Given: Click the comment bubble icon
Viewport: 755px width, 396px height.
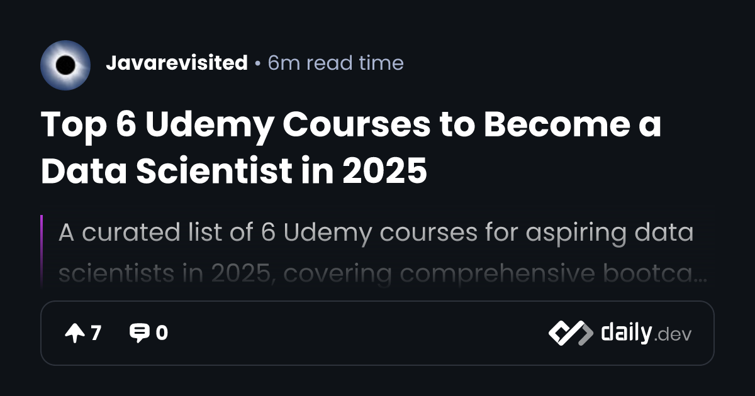Looking at the screenshot, I should (x=138, y=333).
